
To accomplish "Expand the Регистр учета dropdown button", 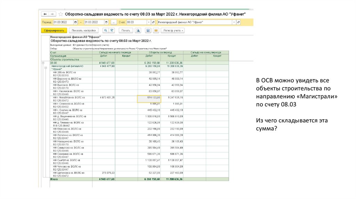I will (173, 31).
